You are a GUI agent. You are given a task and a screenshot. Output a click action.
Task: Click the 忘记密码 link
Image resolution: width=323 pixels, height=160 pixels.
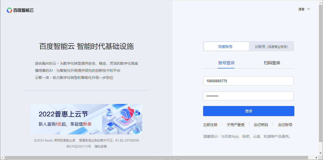click(261, 125)
